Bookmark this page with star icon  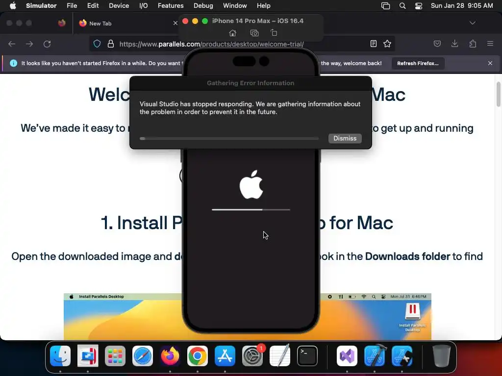tap(387, 44)
